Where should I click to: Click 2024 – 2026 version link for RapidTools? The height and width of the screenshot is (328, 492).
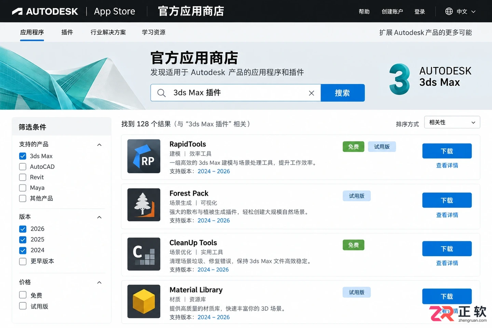coord(214,172)
